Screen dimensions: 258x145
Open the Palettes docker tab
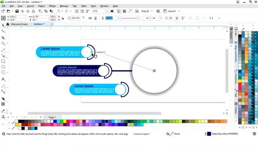pos(236,108)
